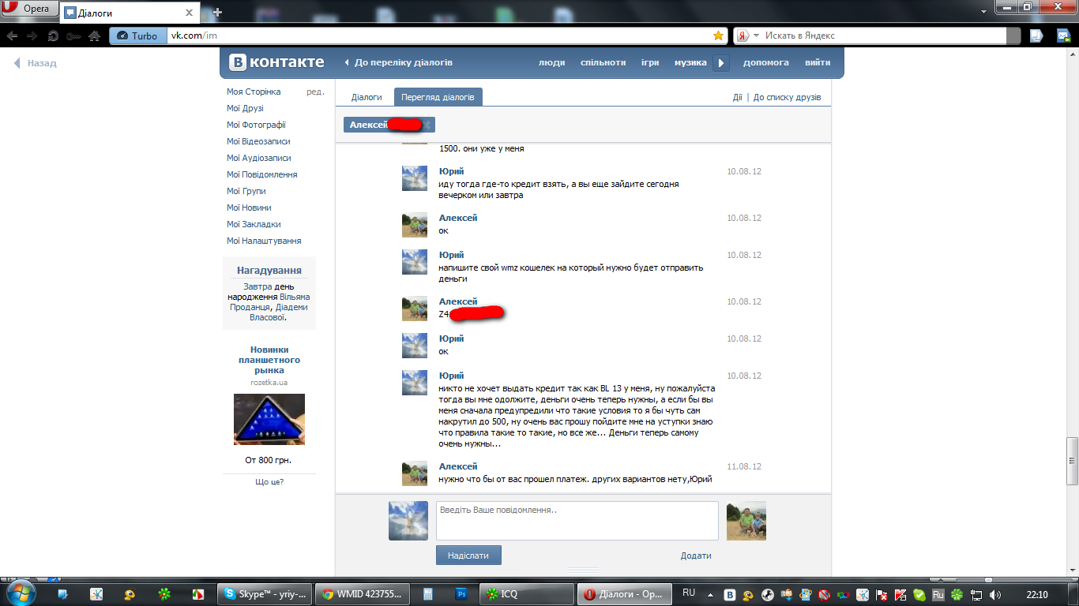Click the taskbar clock showing 22:10

tap(1037, 594)
